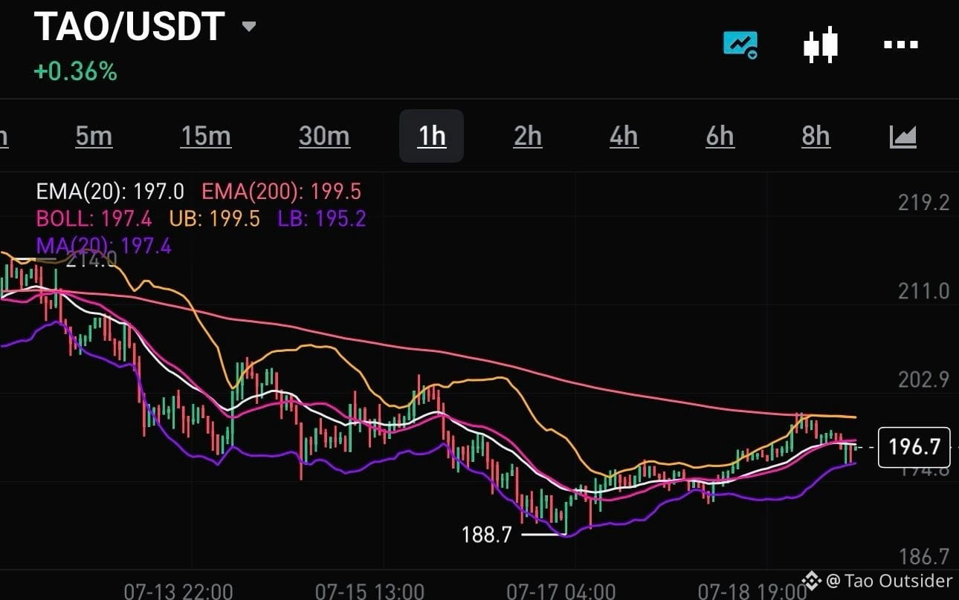Select the 8h timeframe
This screenshot has width=959, height=600.
[x=816, y=137]
